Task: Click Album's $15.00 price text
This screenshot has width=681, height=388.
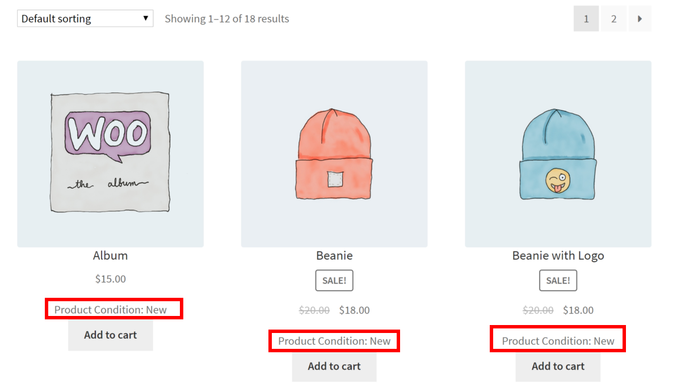Action: tap(110, 279)
